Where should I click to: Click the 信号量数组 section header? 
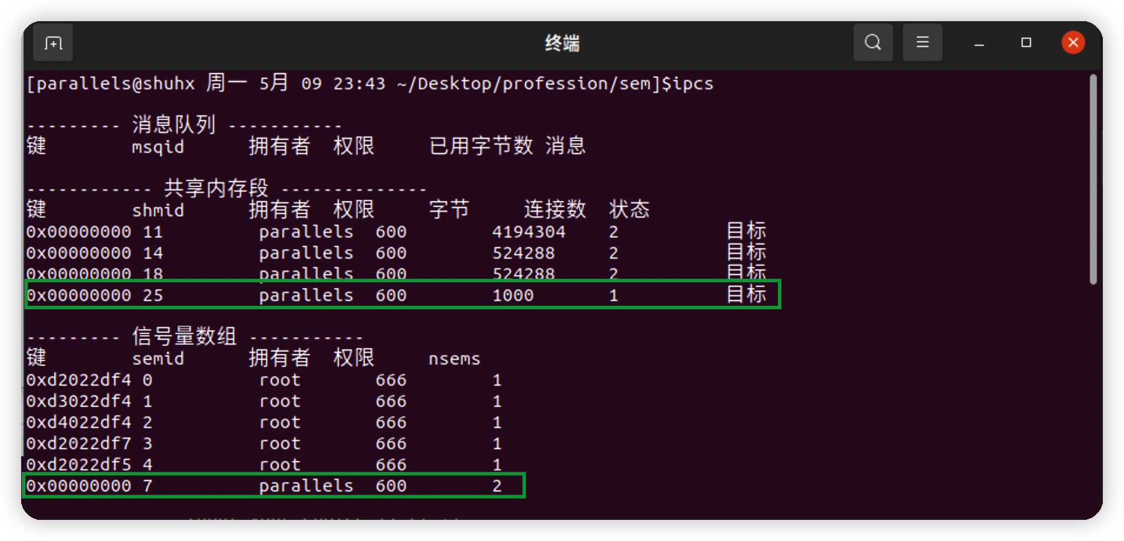coord(184,336)
